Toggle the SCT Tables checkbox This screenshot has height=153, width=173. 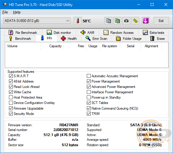pos(89,103)
